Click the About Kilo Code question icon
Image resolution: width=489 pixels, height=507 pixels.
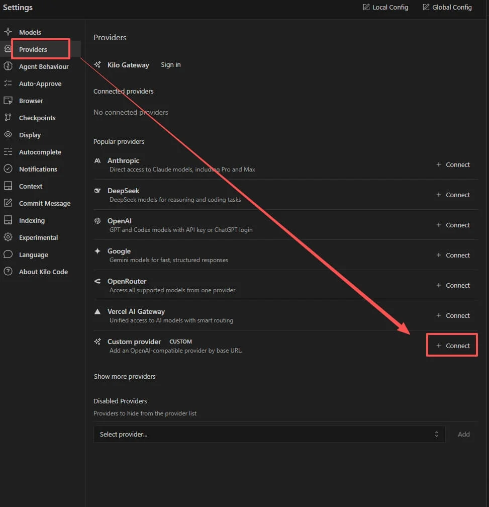coord(8,271)
